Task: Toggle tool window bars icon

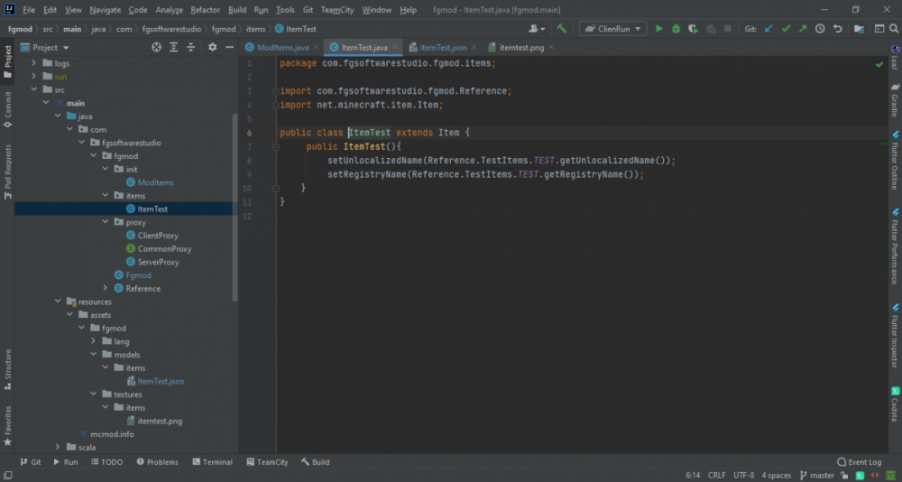Action: (8, 476)
